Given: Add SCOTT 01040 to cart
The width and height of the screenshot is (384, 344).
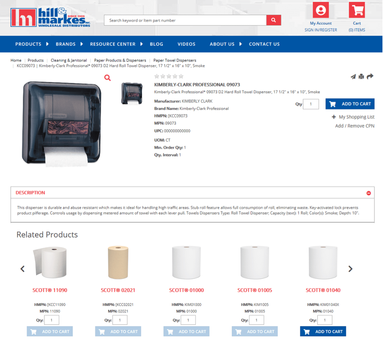Looking at the screenshot, I should [324, 332].
